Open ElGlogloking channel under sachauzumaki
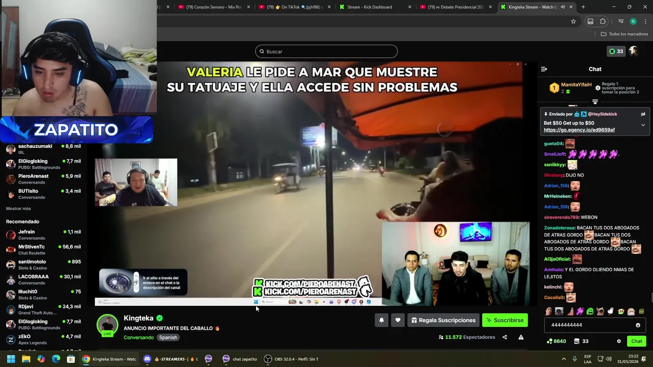The image size is (653, 367). tap(43, 164)
